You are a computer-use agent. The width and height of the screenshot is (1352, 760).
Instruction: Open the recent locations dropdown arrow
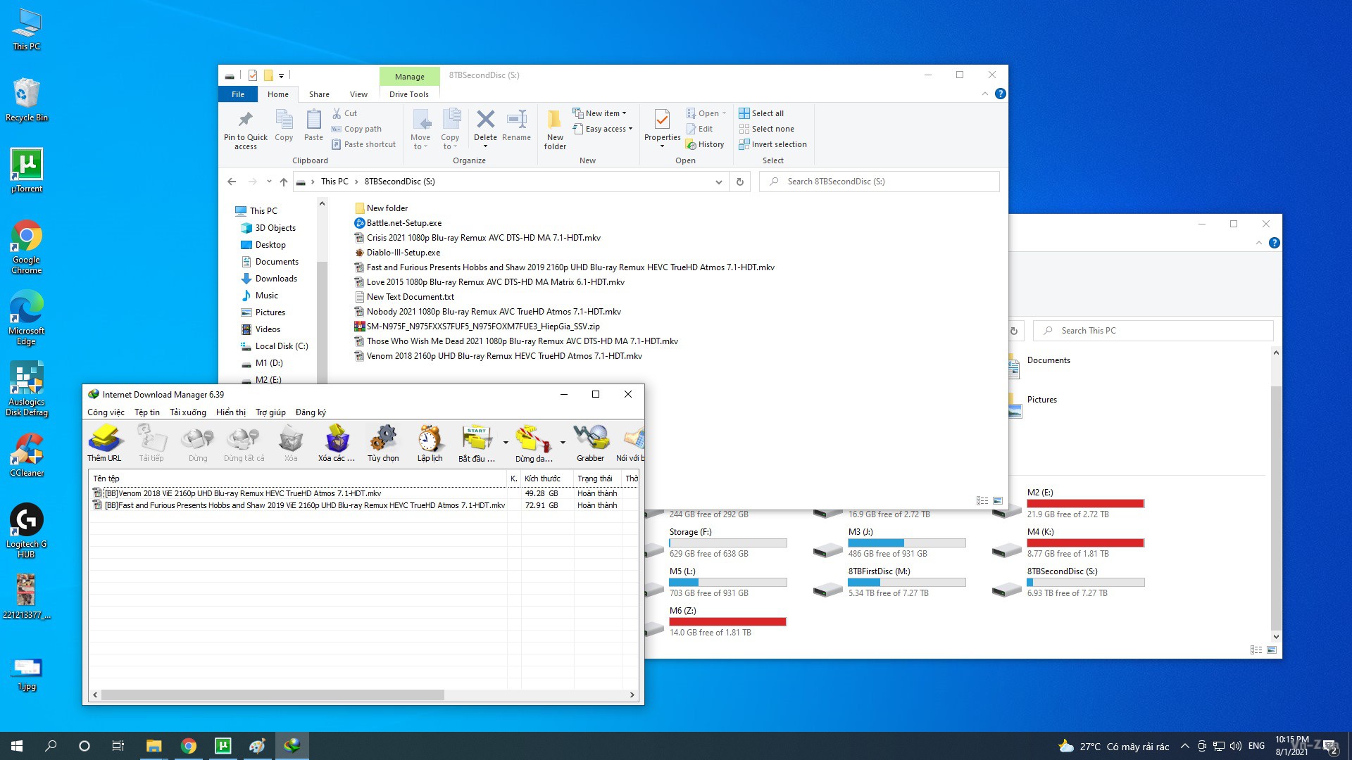point(269,182)
